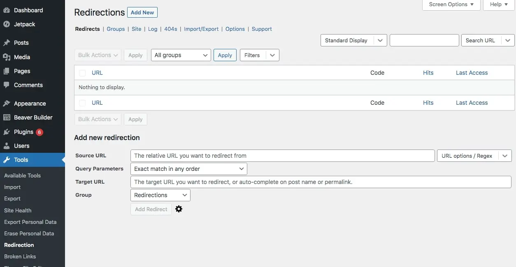Switch to the Groups tab

tap(116, 29)
